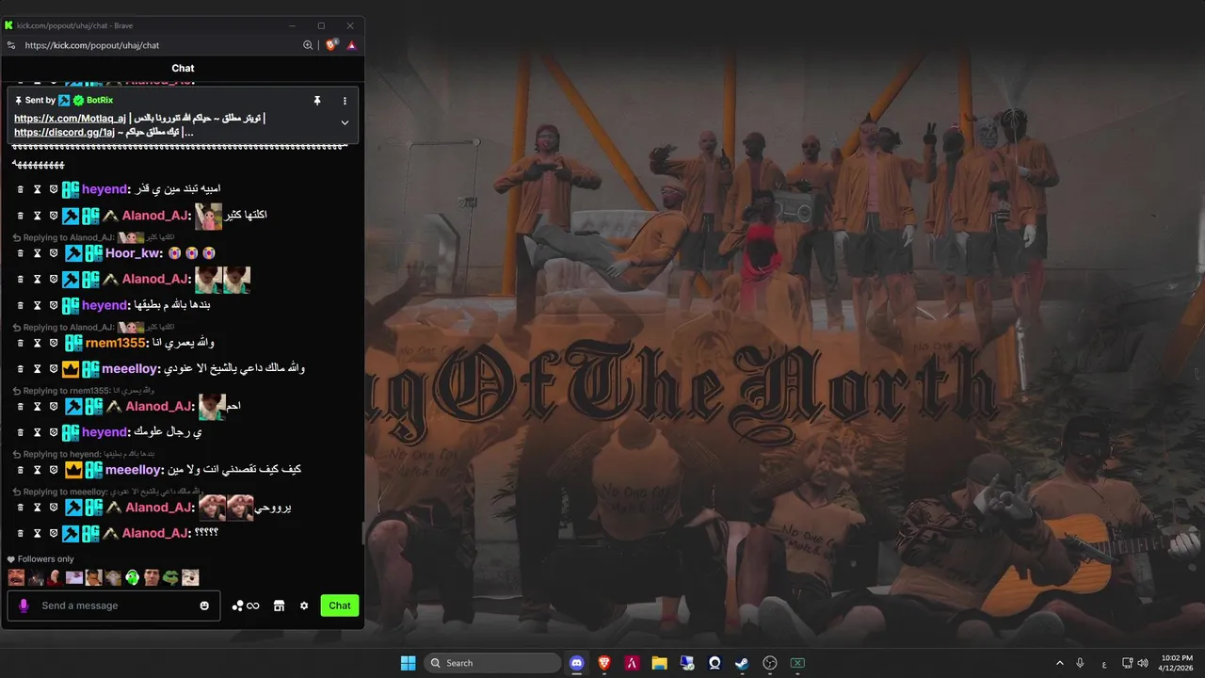Image resolution: width=1205 pixels, height=678 pixels.
Task: Click crown badge on meeelloy's 'كيف كيف' message
Action: (x=73, y=470)
